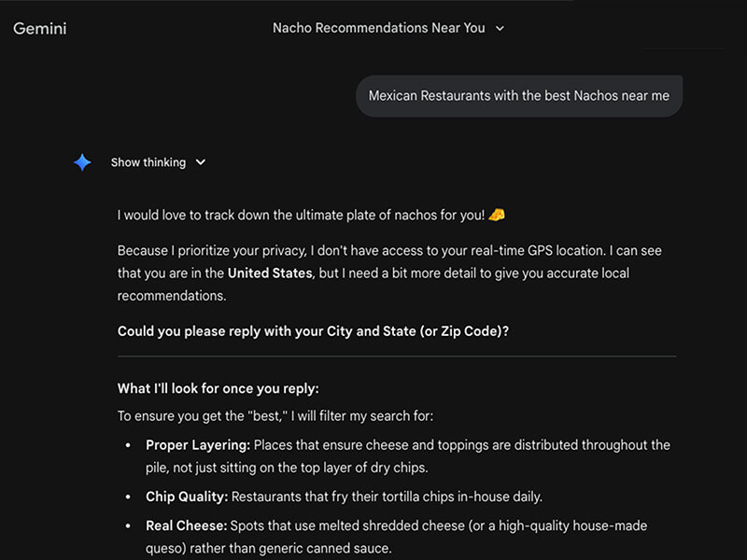Click the chevron next to Show thinking
This screenshot has width=747, height=560.
click(x=200, y=162)
